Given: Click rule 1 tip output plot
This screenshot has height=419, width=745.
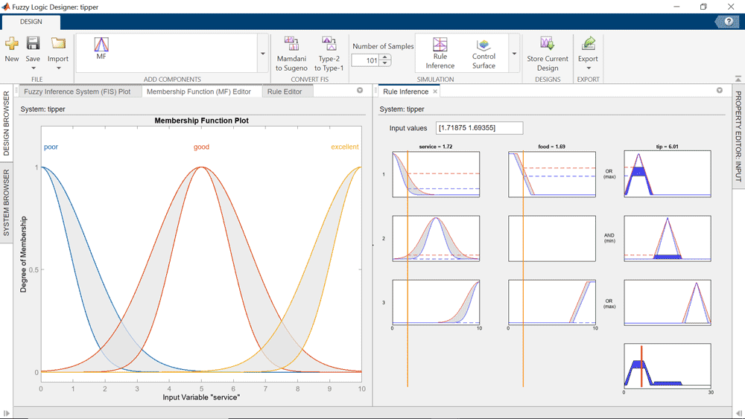Looking at the screenshot, I should click(x=667, y=174).
